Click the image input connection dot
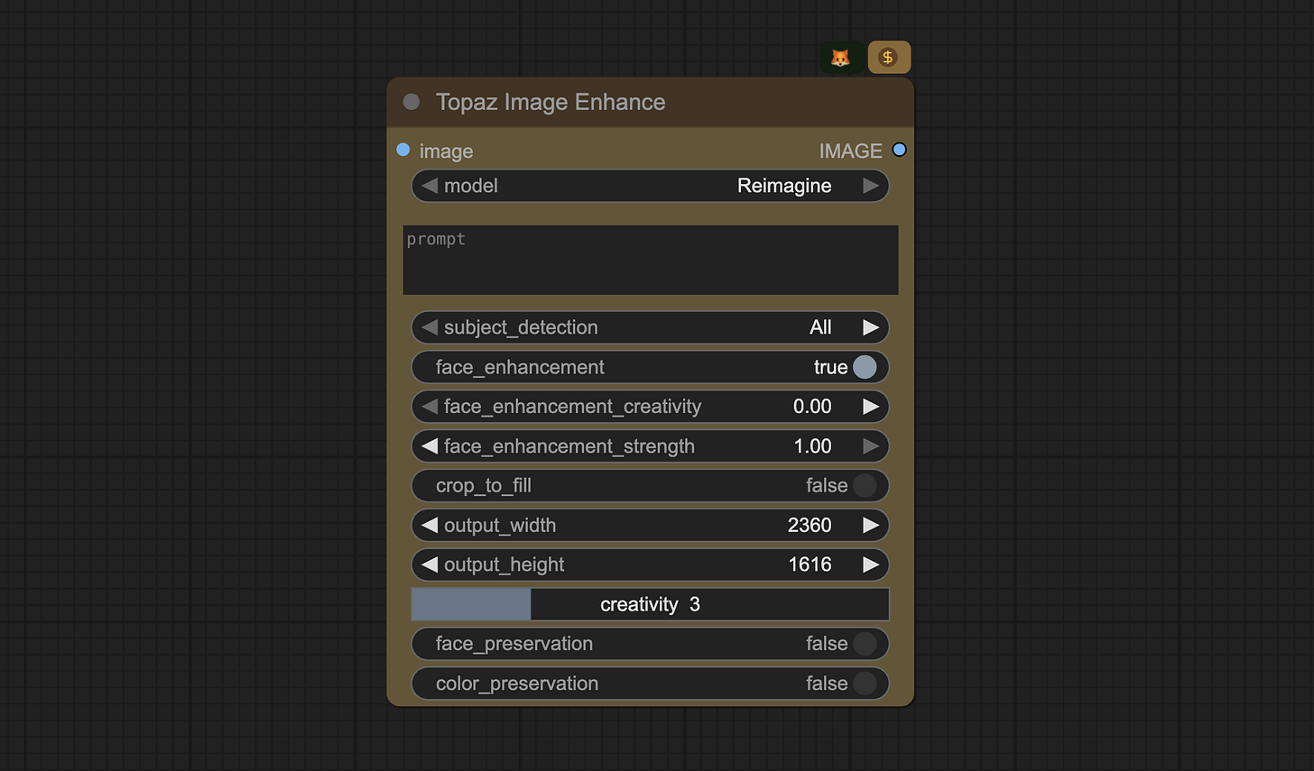Screen dimensions: 1314x771 pos(403,150)
